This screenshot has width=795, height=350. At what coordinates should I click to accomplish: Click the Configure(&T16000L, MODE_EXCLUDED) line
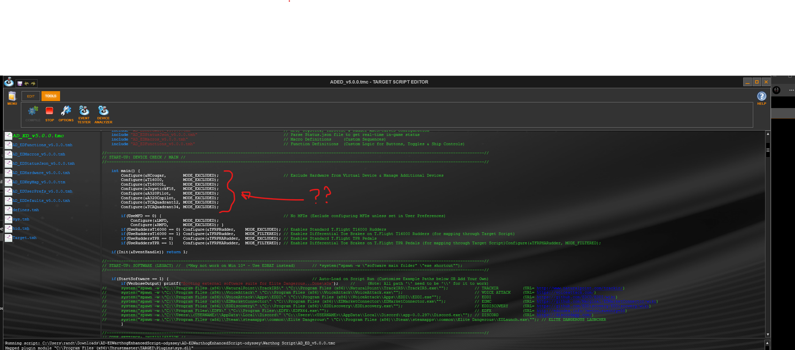pos(170,184)
